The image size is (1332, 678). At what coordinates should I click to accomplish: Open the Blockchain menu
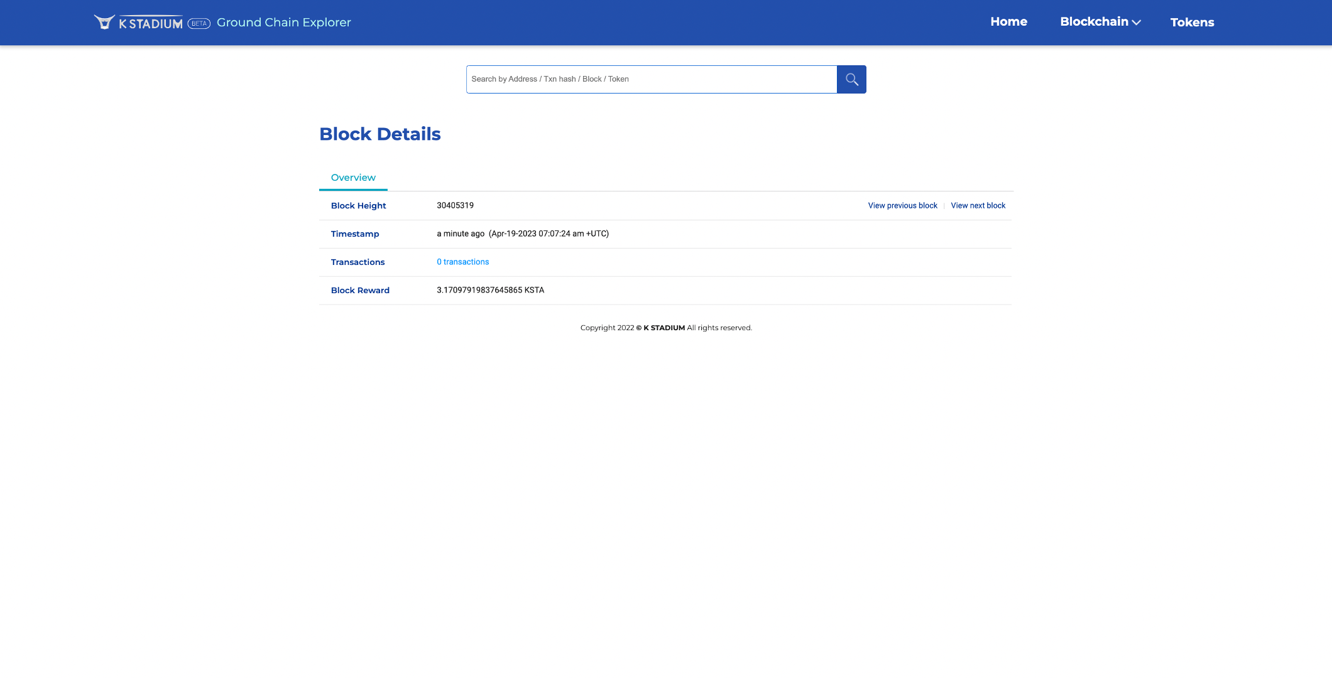[1094, 22]
